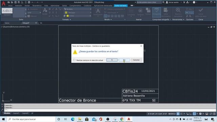Click Cancelar in the dialog
This screenshot has height=122, width=217.
click(x=136, y=60)
